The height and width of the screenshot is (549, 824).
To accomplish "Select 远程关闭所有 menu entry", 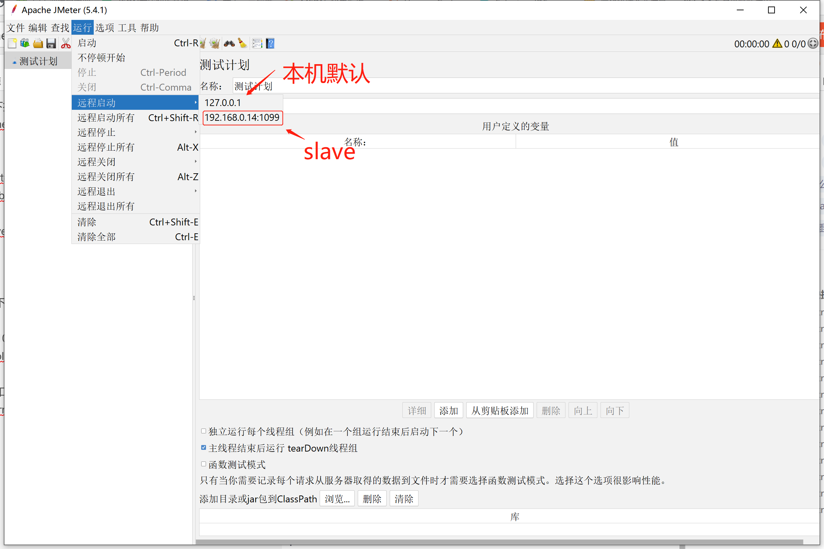I will click(136, 177).
